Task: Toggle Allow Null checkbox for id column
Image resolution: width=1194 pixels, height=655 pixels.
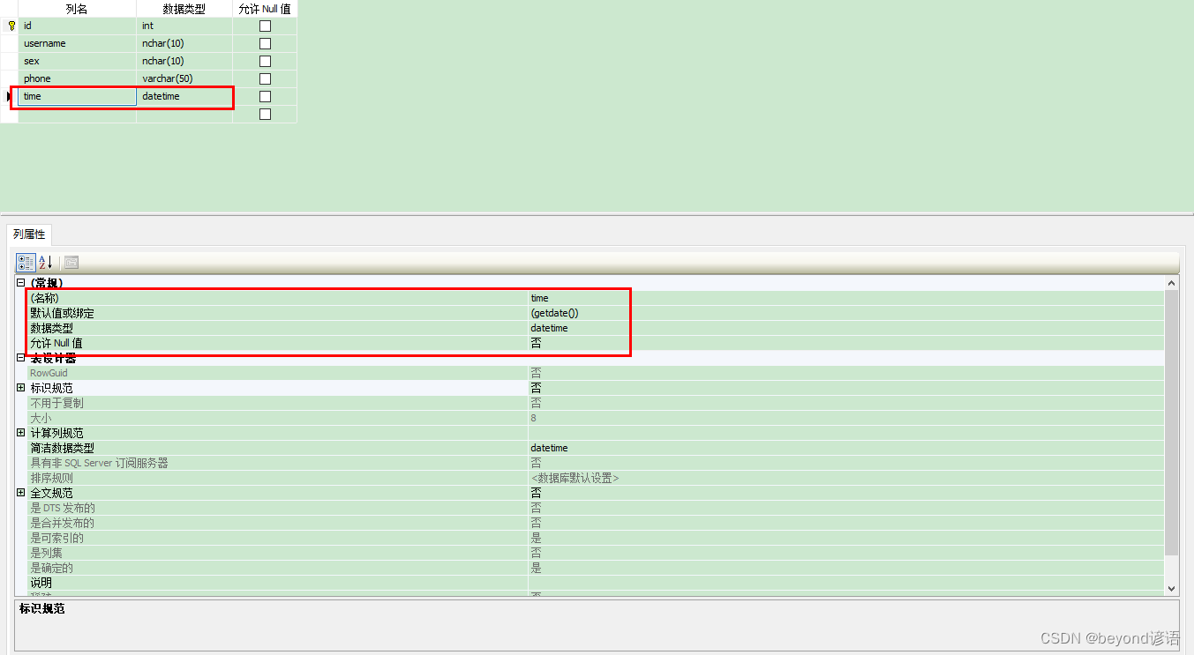Action: coord(265,26)
